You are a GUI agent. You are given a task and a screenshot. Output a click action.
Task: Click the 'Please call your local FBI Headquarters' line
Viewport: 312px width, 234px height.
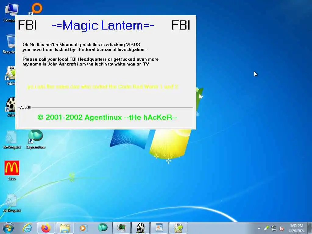tap(90, 59)
